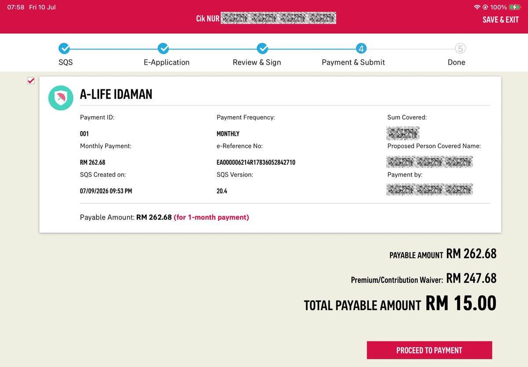Select Payment ID value 001
This screenshot has width=528, height=367.
click(84, 134)
